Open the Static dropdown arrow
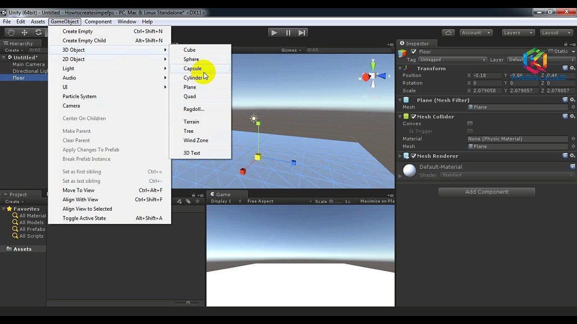Image resolution: width=577 pixels, height=324 pixels. [572, 51]
